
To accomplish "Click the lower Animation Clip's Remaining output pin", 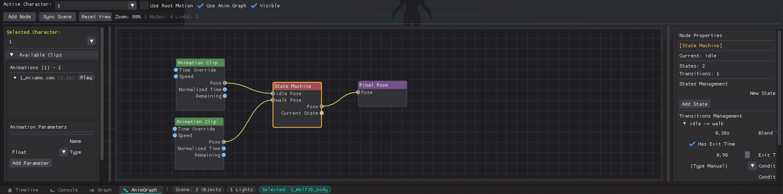I will pyautogui.click(x=224, y=155).
